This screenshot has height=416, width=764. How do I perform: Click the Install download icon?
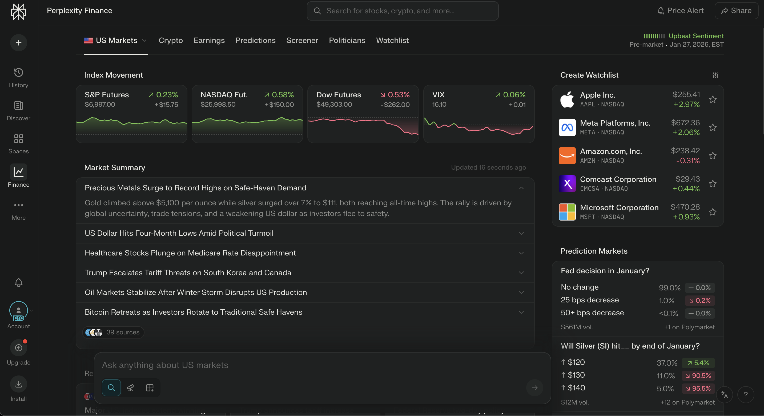click(18, 384)
